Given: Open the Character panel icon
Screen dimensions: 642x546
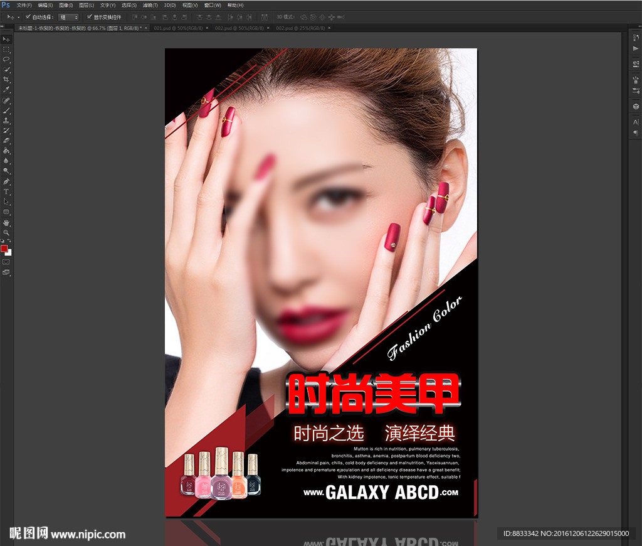Looking at the screenshot, I should pos(636,122).
